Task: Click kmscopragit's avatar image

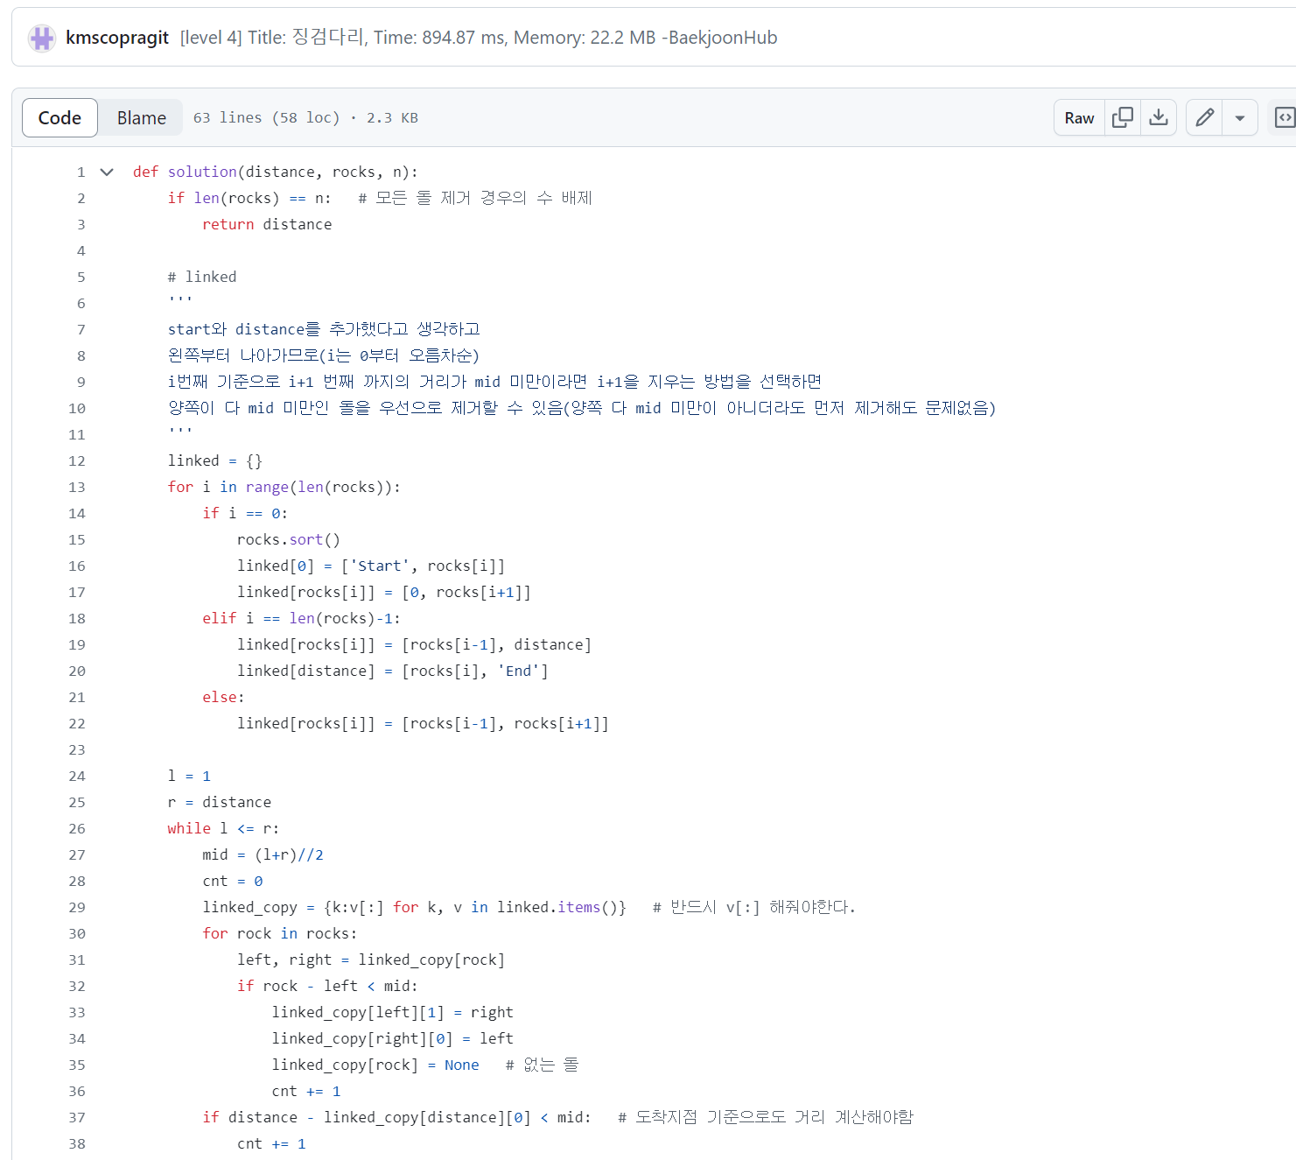Action: (x=41, y=37)
